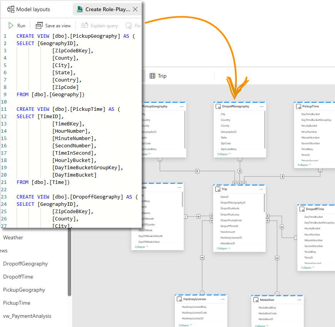
Task: Click the HackneyLicense table icon
Action: click(179, 299)
